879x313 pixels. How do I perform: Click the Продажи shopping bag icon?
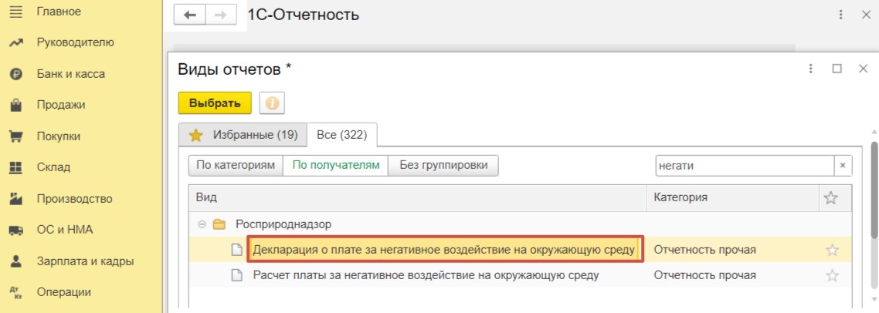pos(16,105)
